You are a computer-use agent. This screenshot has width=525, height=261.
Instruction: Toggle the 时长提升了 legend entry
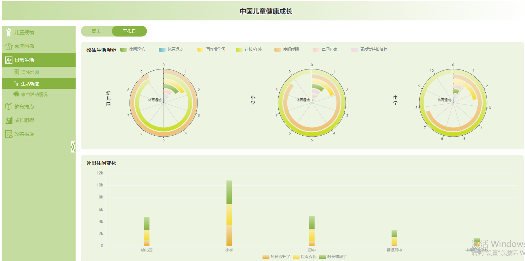[276, 257]
